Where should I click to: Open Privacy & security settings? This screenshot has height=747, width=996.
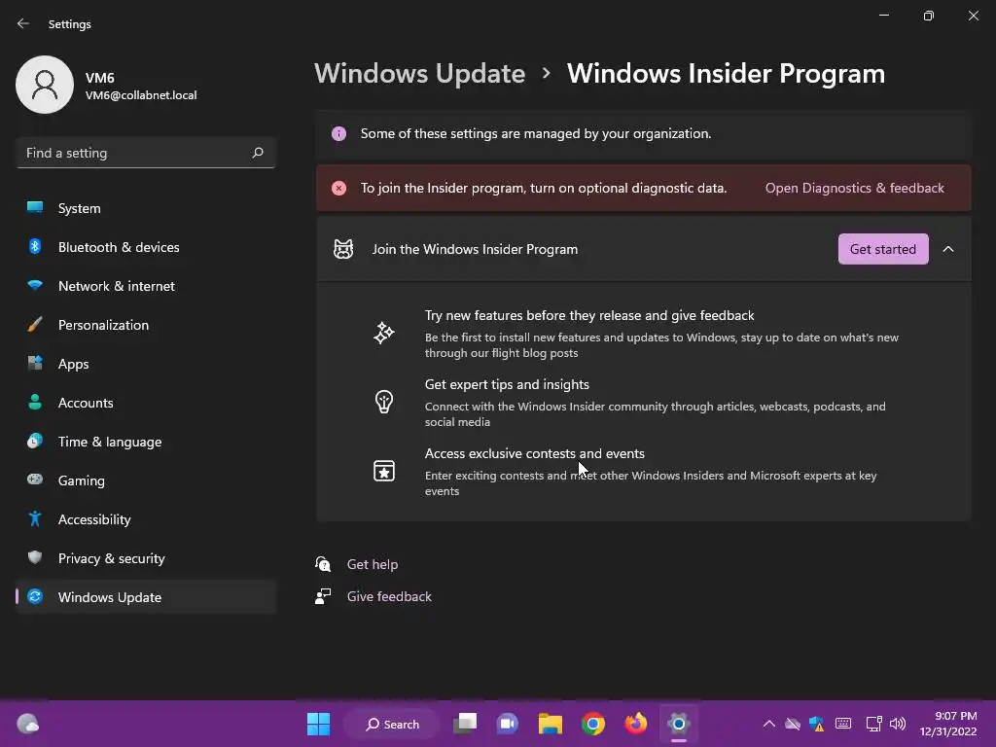pos(146,558)
